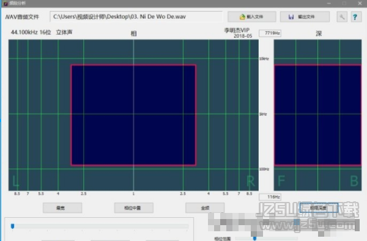Click inside the red rectangle in phase panel
The width and height of the screenshot is (367, 241).
(x=133, y=115)
